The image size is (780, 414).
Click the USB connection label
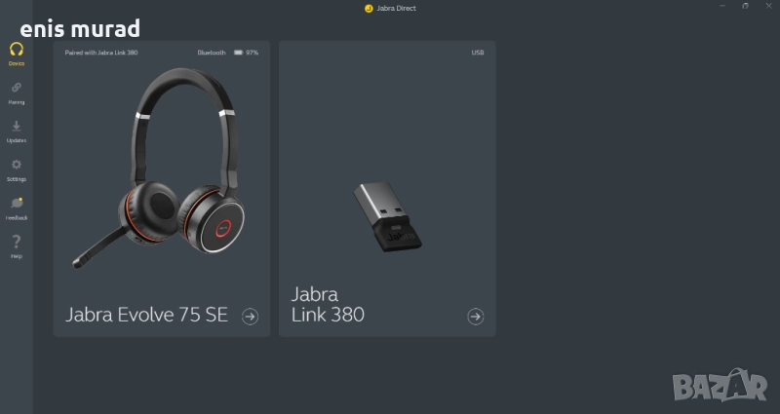pos(478,53)
